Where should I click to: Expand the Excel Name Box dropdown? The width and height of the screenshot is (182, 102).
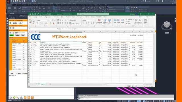(57, 29)
